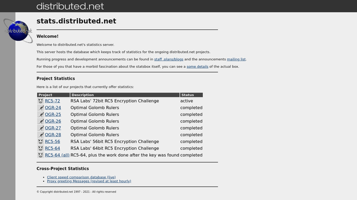Open the OGR-25 project link

53,115
